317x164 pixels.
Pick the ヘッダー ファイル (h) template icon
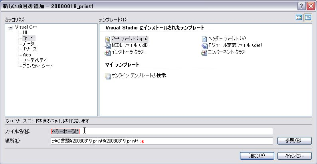click(204, 39)
